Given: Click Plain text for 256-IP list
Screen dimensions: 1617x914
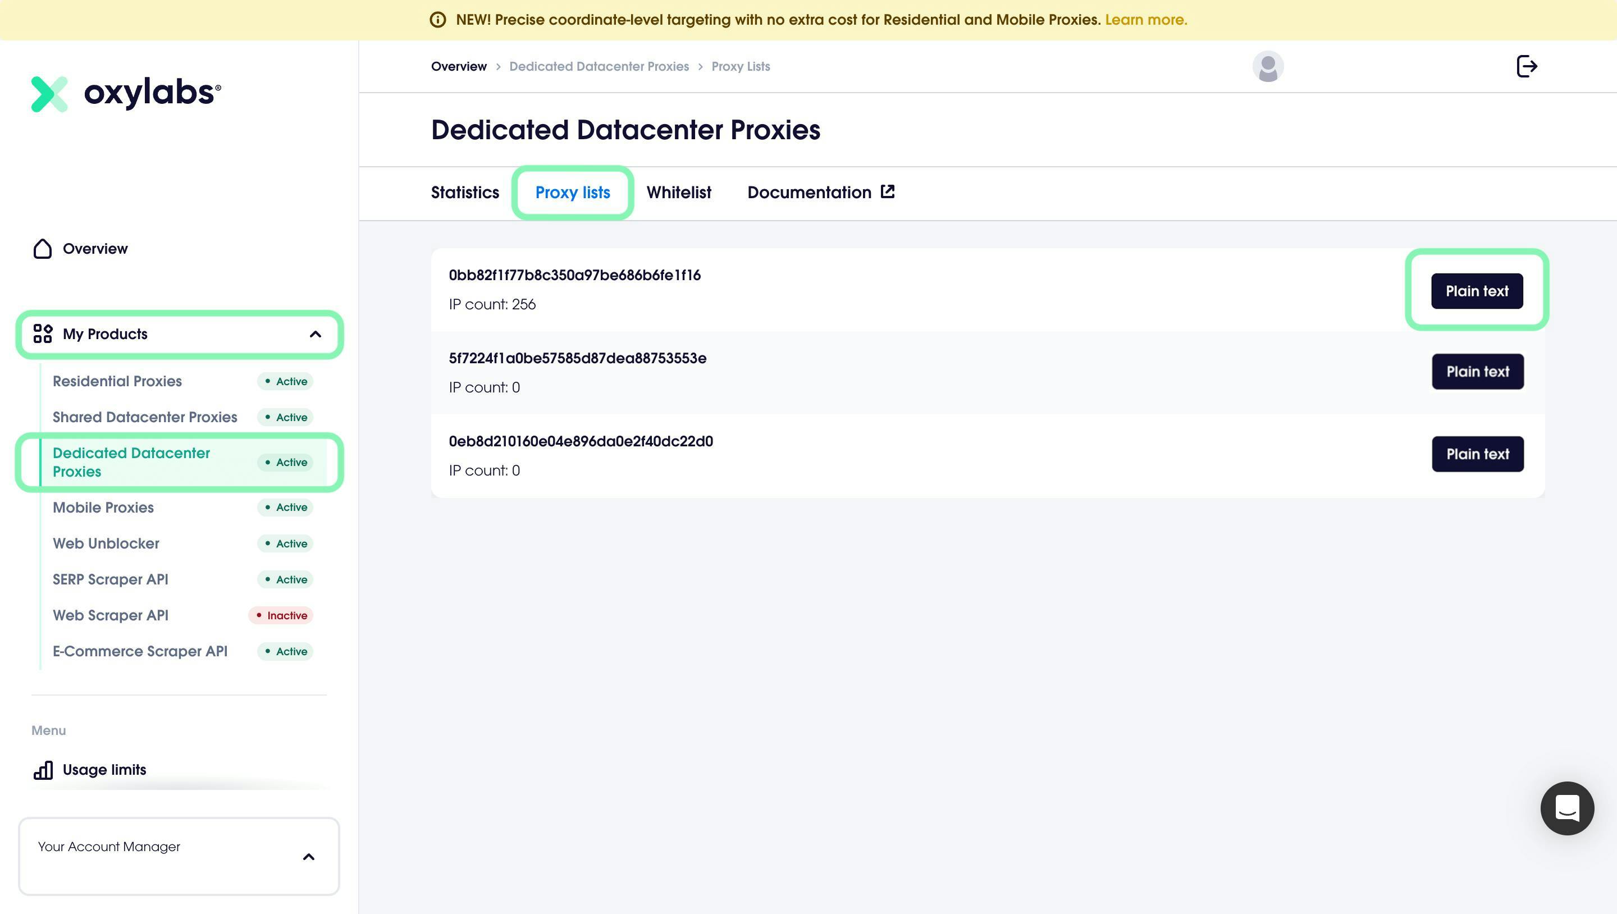Looking at the screenshot, I should (x=1477, y=291).
